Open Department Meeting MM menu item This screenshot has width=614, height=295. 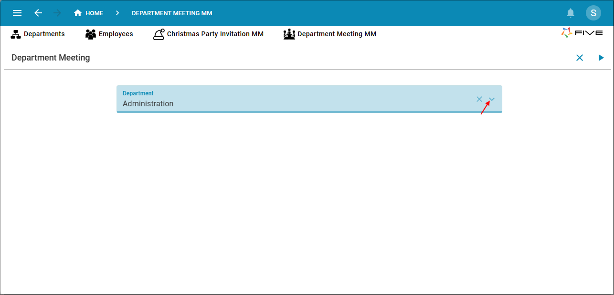pyautogui.click(x=330, y=34)
